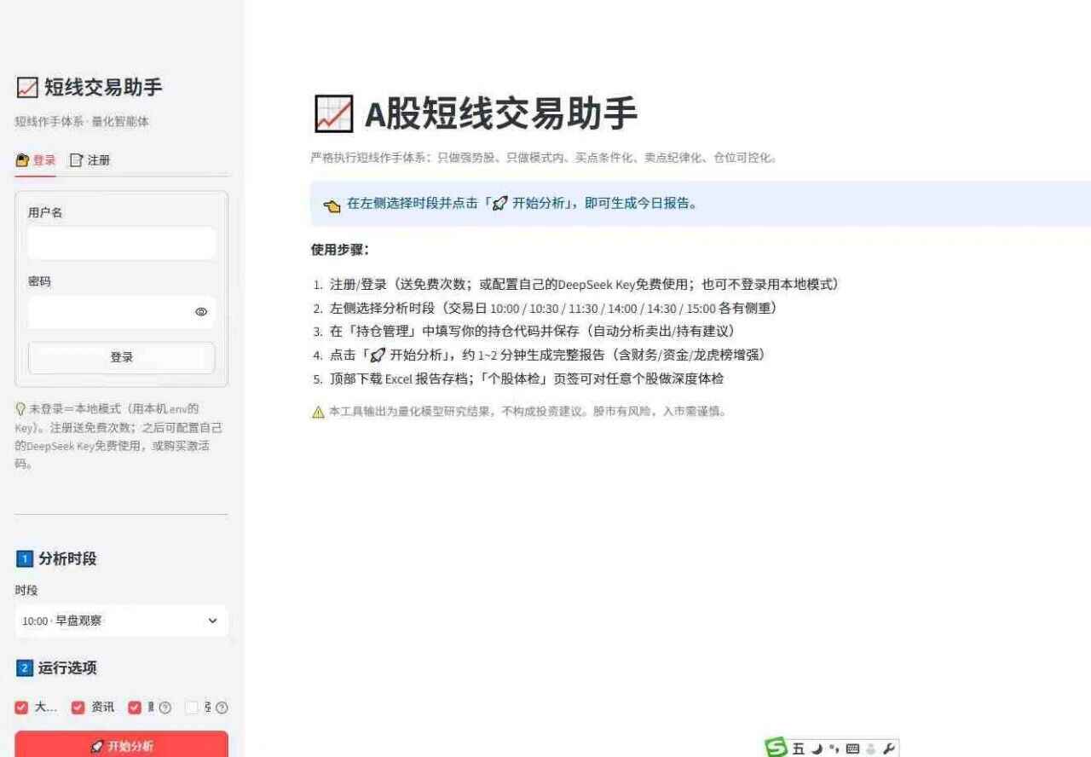Image resolution: width=1091 pixels, height=757 pixels.
Task: Uncheck the third checked run option checkbox
Action: click(134, 708)
